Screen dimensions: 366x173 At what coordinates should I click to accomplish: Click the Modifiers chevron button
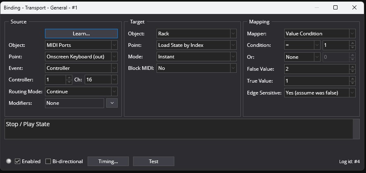[x=112, y=103]
